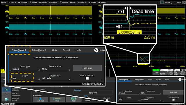The height and width of the screenshot is (105, 186).
Task: Open the Tbase timebase descriptor box
Action: [167, 72]
